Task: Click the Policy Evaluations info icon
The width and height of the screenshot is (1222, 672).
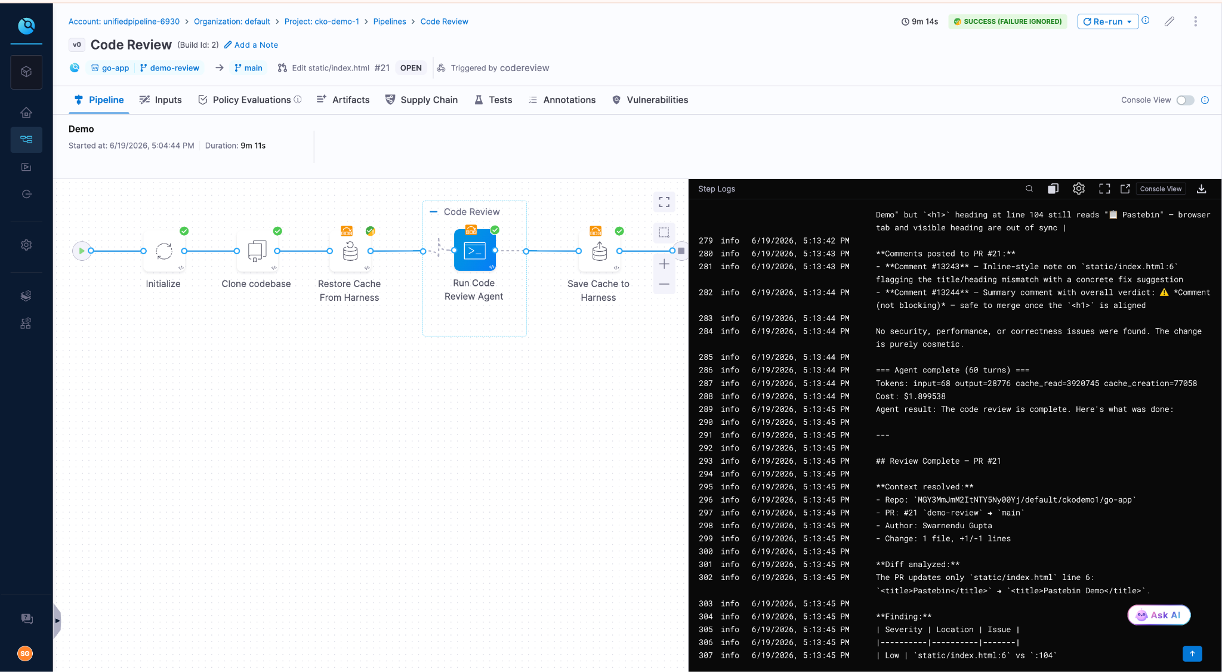Action: (298, 100)
